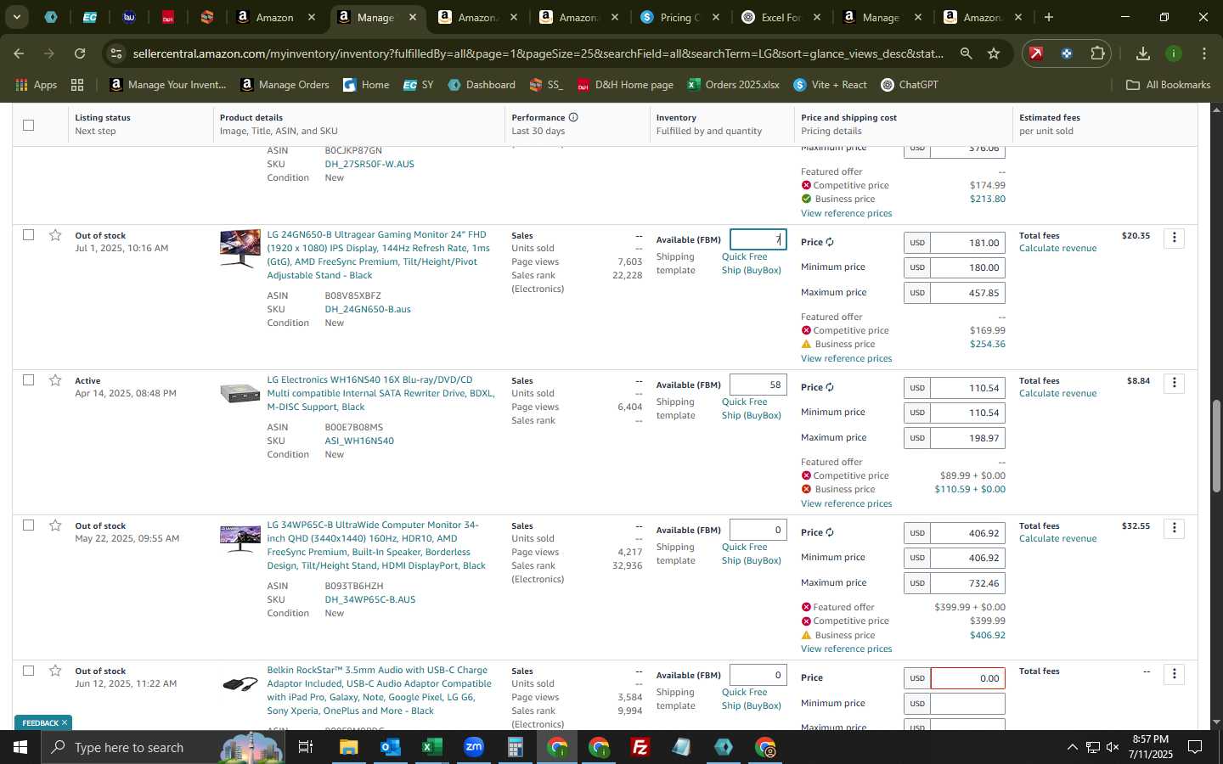Image resolution: width=1223 pixels, height=764 pixels.
Task: Click the price refresh icon for the WH16NS40
Action: click(830, 387)
